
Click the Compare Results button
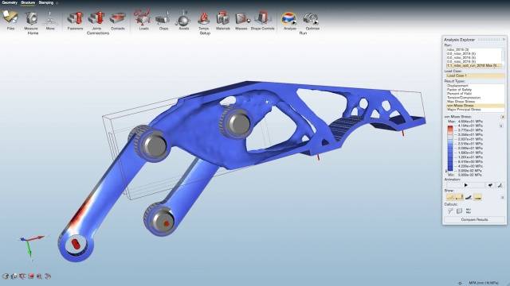tap(474, 219)
